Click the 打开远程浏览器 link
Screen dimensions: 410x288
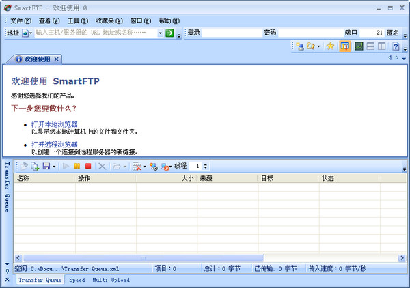coord(54,145)
